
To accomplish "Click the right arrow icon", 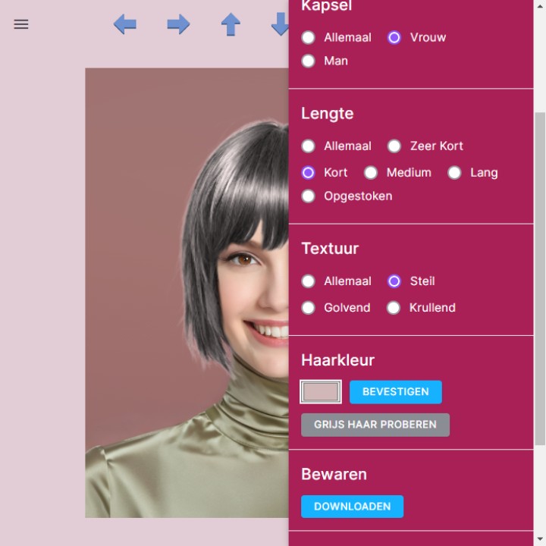I will coord(178,24).
